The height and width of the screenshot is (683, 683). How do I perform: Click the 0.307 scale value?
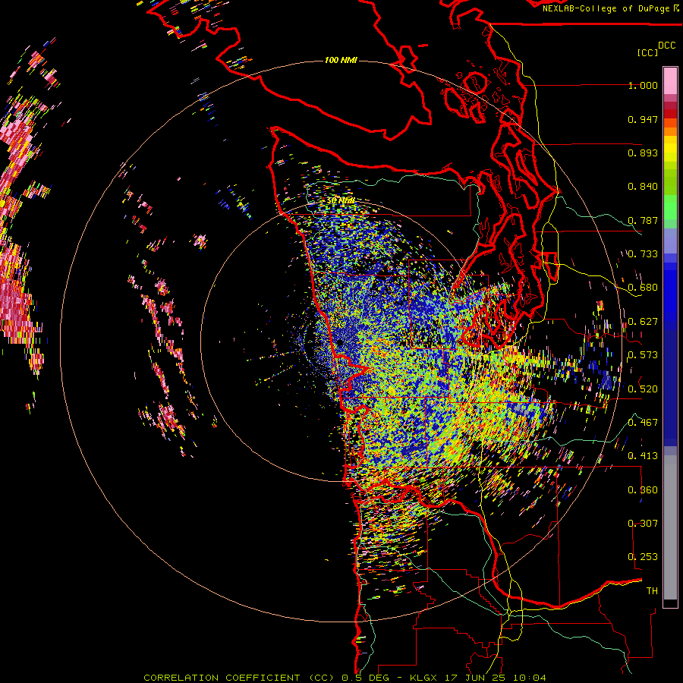tap(643, 524)
